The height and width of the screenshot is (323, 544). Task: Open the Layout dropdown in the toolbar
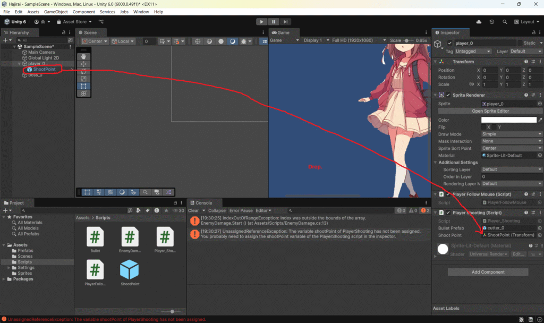tap(526, 21)
